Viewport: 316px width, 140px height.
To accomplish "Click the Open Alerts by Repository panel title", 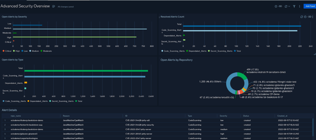I will (x=177, y=60).
